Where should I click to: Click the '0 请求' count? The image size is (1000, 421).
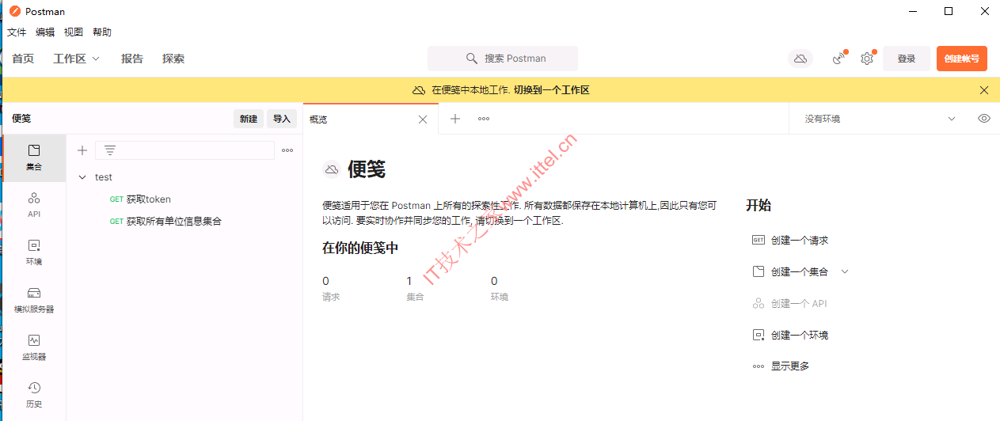click(x=331, y=288)
